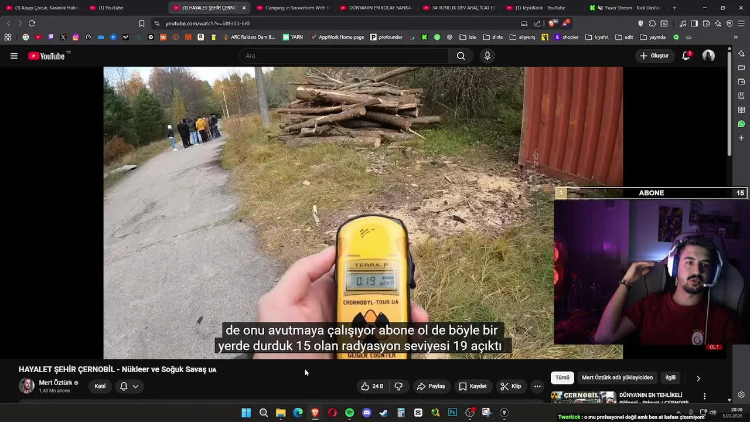The width and height of the screenshot is (750, 422).
Task: Select the 'Mert Öztürk adlı yükleyiciden' chip
Action: [617, 378]
